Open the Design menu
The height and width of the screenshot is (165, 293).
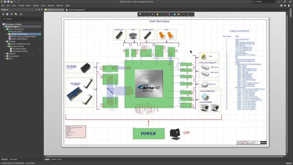click(x=36, y=5)
